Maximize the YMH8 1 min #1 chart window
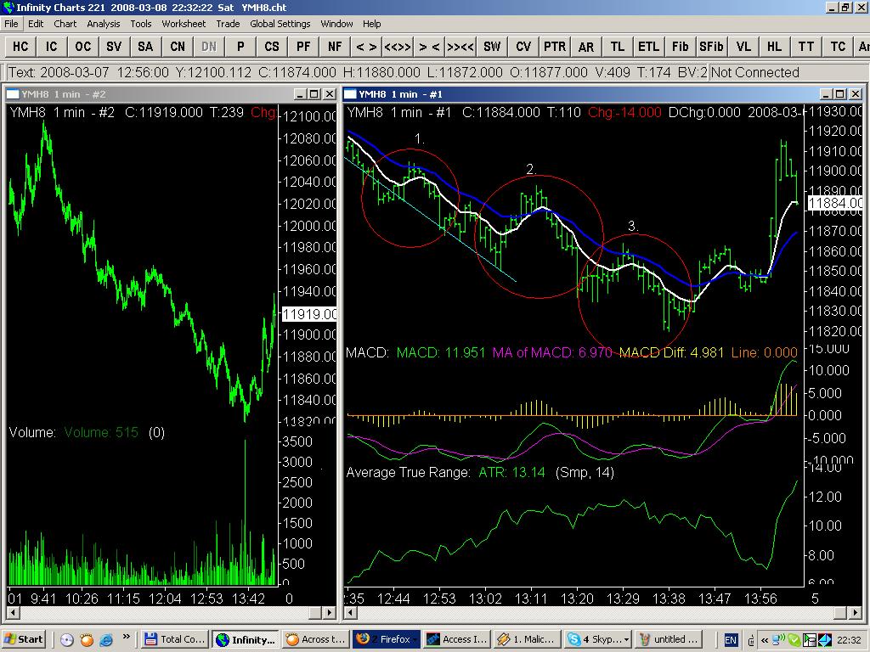This screenshot has width=870, height=652. point(840,94)
